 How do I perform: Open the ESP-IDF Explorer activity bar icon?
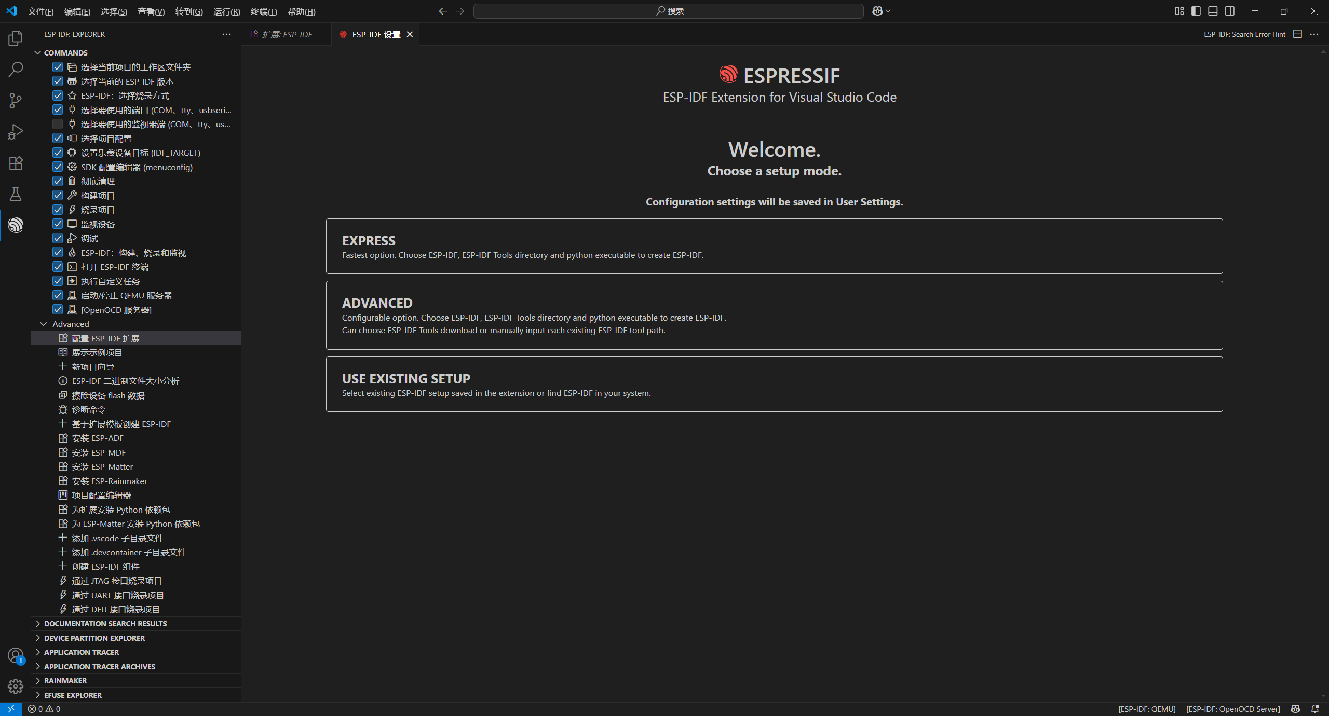pos(16,225)
